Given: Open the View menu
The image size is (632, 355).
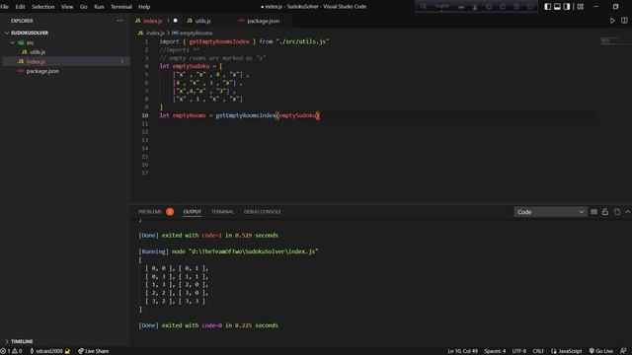Looking at the screenshot, I should click(x=67, y=7).
